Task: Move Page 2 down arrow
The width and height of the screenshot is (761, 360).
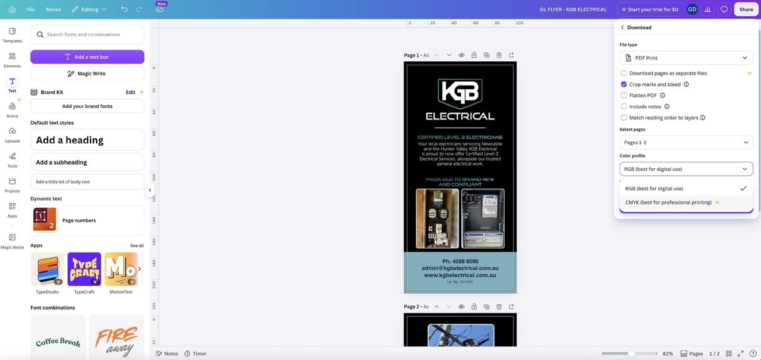Action: click(449, 307)
